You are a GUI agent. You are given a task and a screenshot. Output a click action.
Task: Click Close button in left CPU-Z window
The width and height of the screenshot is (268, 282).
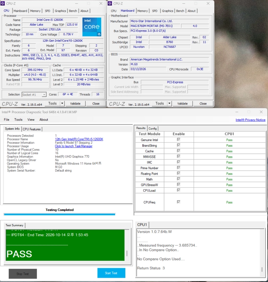tap(96, 104)
